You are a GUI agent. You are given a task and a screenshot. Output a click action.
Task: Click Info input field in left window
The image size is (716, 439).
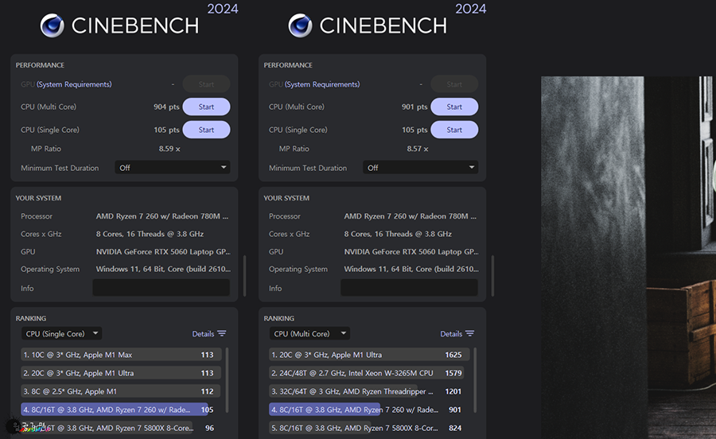[161, 288]
